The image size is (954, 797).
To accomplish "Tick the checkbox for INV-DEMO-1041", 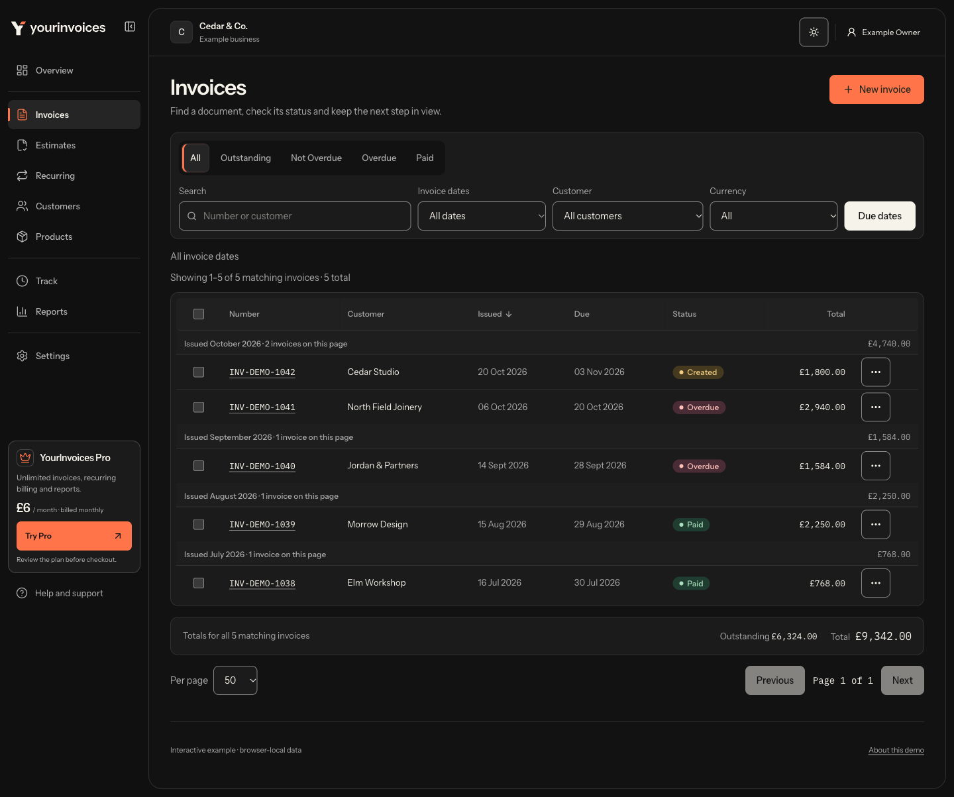I will [199, 407].
